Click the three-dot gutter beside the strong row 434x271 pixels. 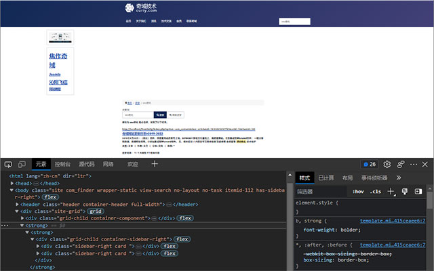[x=5, y=226]
